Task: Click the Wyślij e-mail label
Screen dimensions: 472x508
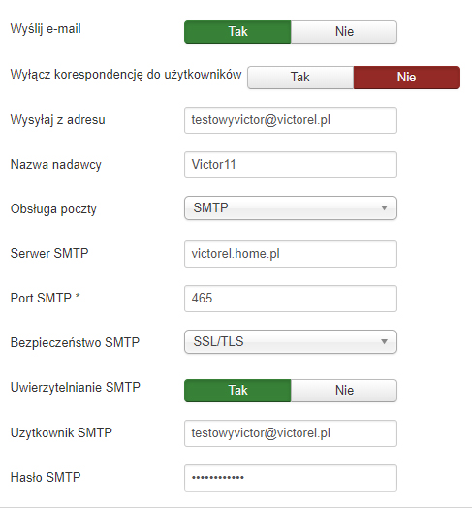Action: [x=46, y=29]
